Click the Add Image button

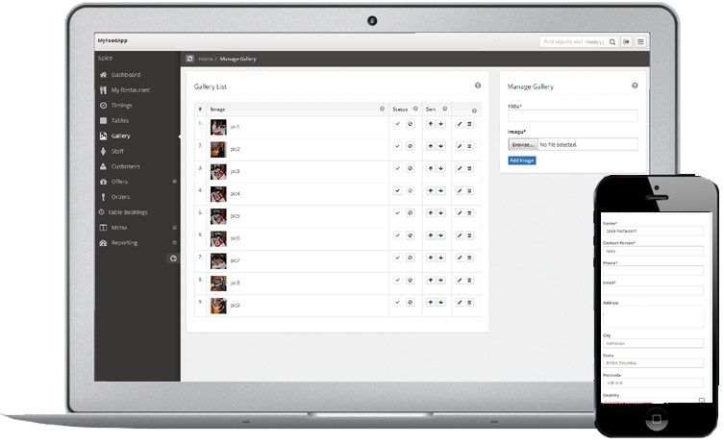pos(522,160)
